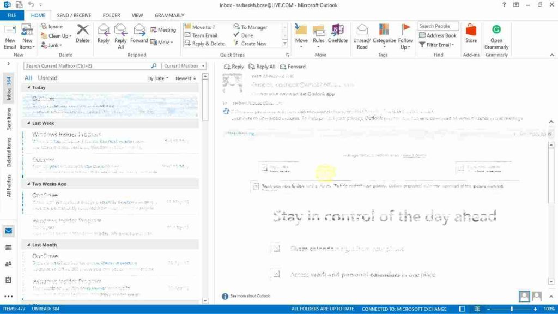
Task: Open the Rules menu
Action: (x=318, y=37)
